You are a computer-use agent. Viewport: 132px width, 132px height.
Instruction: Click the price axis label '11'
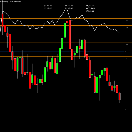click(x=127, y=45)
